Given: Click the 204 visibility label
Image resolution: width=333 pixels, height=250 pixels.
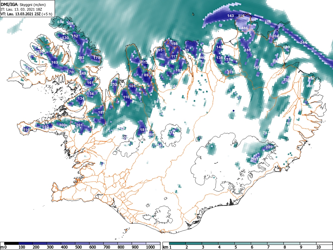Looking at the screenshot, I should [275, 36].
